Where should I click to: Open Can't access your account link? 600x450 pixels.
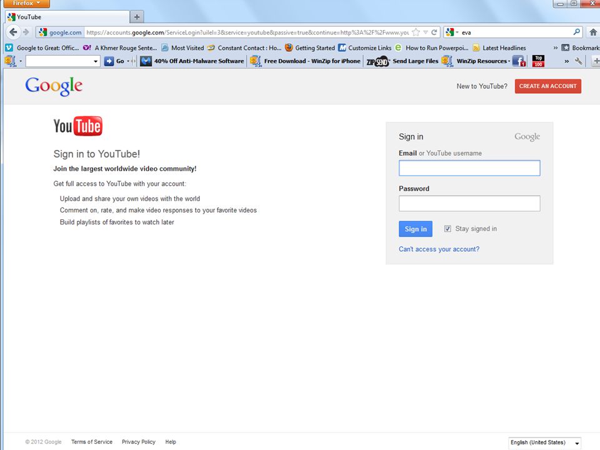[439, 249]
